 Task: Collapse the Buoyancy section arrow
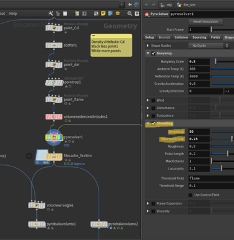click(x=148, y=54)
